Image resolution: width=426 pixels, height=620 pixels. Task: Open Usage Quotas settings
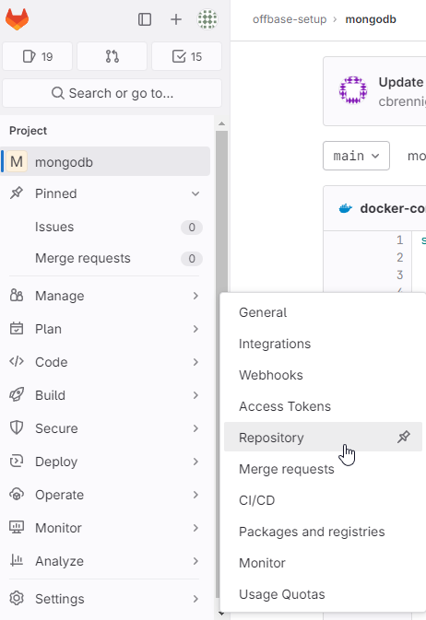pyautogui.click(x=323, y=594)
